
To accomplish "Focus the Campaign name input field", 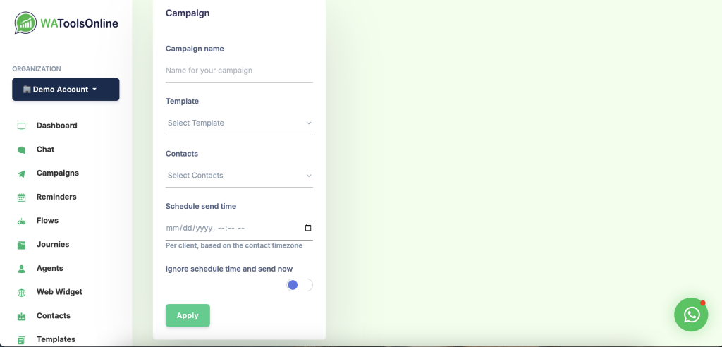I will click(x=239, y=71).
